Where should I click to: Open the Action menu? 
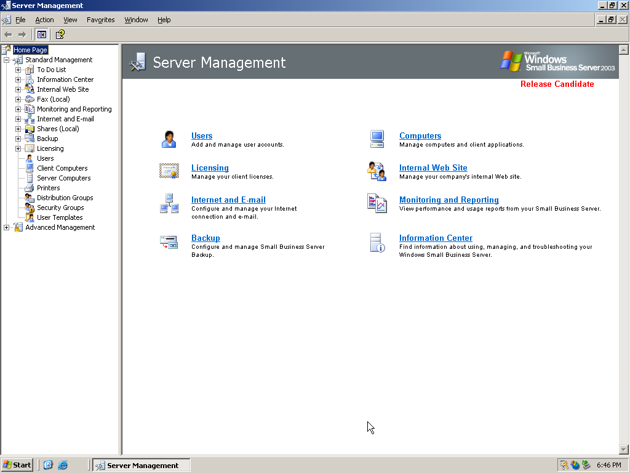pyautogui.click(x=44, y=20)
